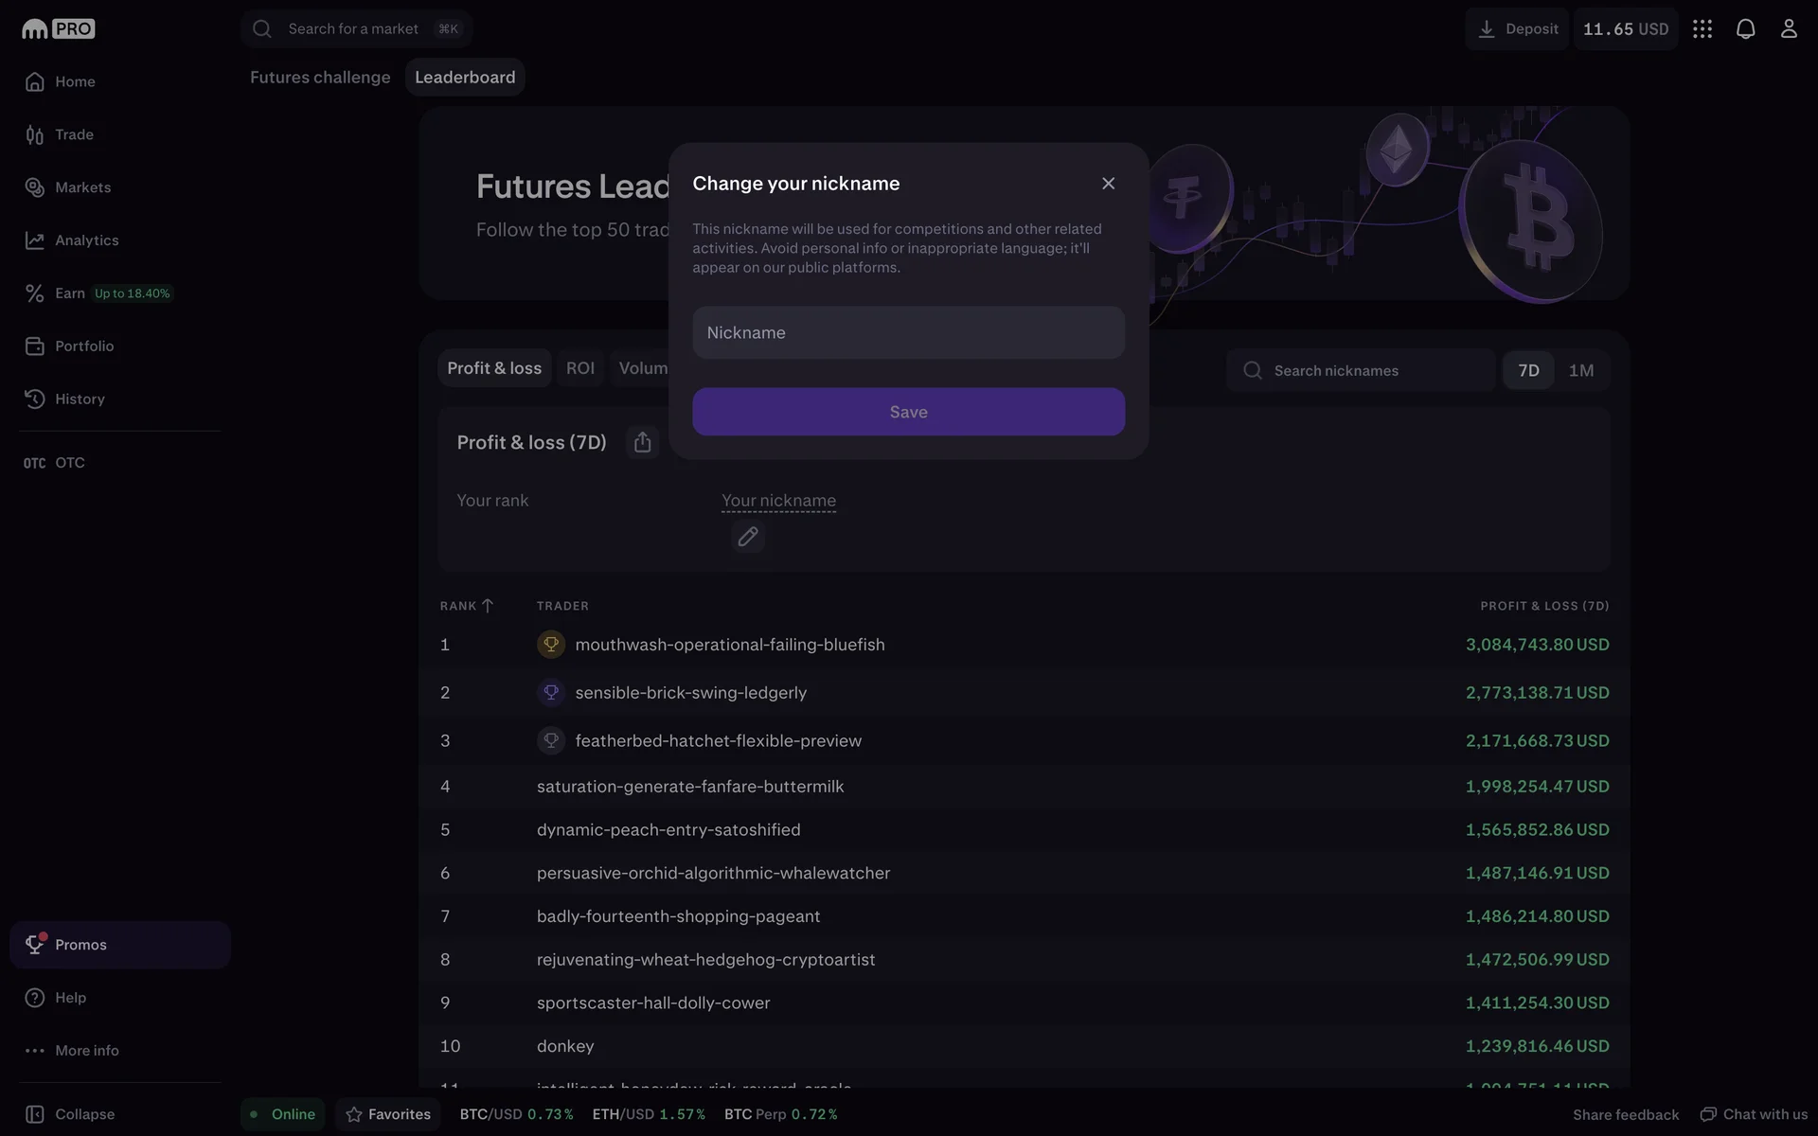This screenshot has height=1136, width=1818.
Task: Switch time range to 1M
Action: pyautogui.click(x=1580, y=370)
